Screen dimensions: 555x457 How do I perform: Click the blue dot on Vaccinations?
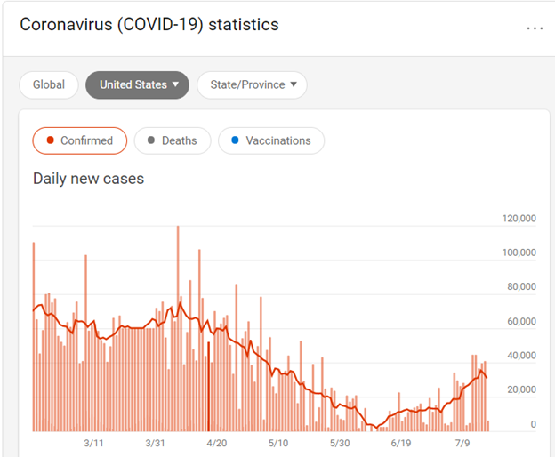[235, 140]
